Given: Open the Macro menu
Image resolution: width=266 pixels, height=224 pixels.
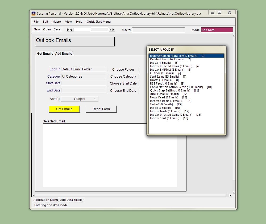Looking at the screenshot, I should coord(56,22).
